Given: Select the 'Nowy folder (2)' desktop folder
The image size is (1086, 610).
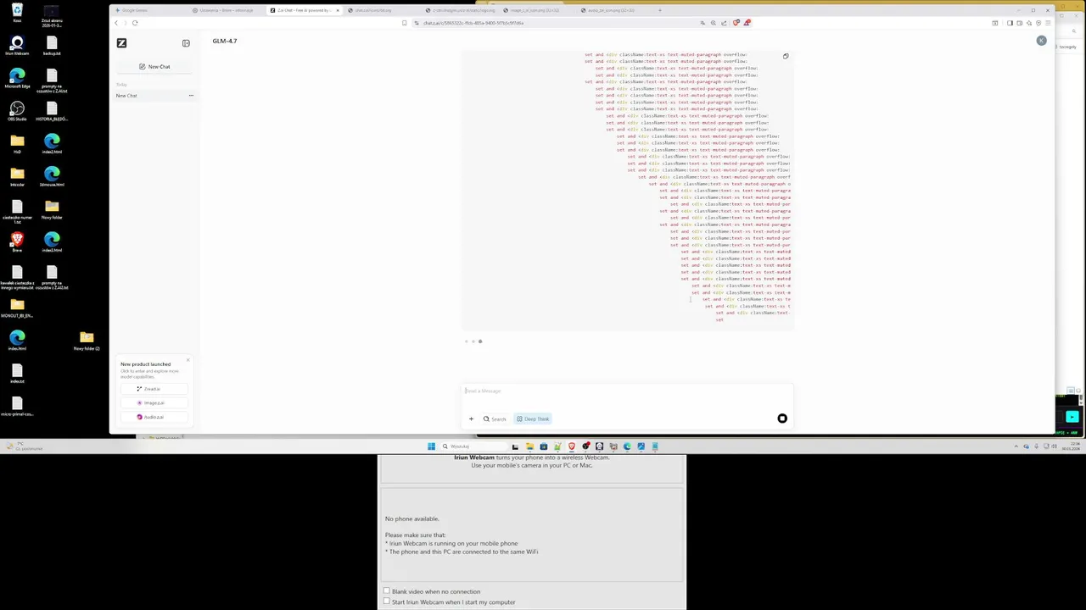Looking at the screenshot, I should point(87,341).
